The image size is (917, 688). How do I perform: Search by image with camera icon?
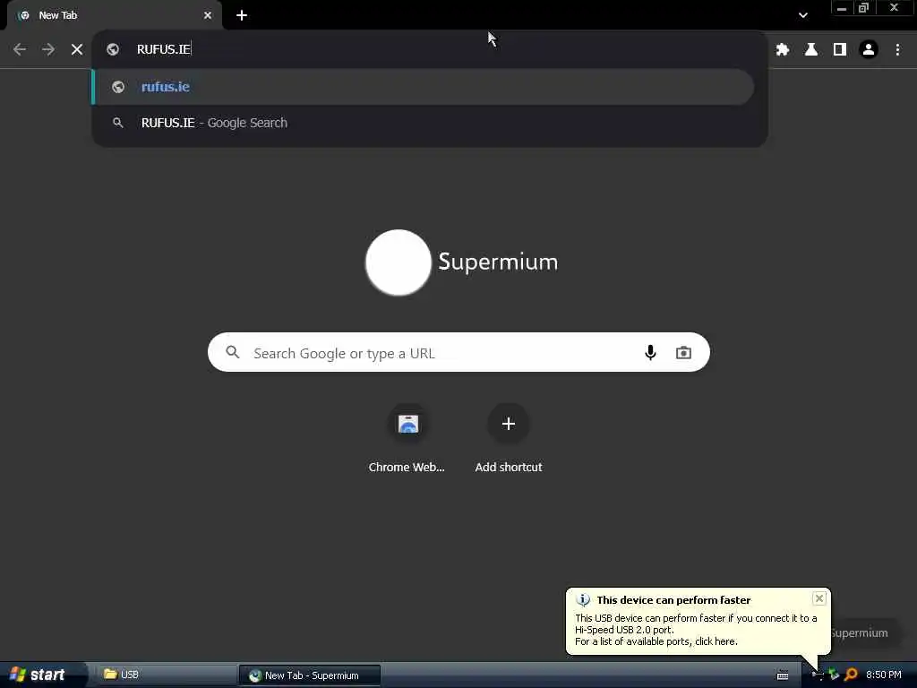coord(683,353)
